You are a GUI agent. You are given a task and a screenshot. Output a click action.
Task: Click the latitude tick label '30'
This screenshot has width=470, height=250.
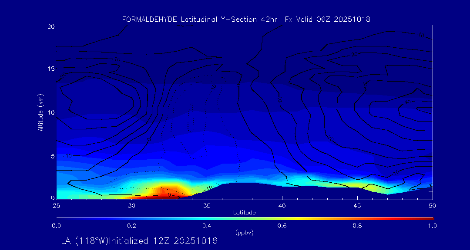click(131, 206)
